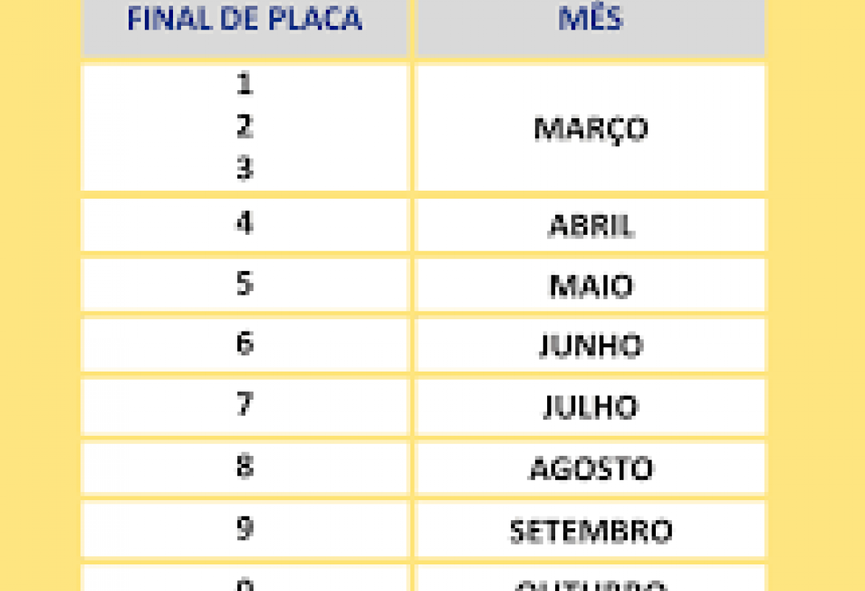The image size is (865, 591).
Task: Click the MAIO month cell
Action: click(x=591, y=286)
